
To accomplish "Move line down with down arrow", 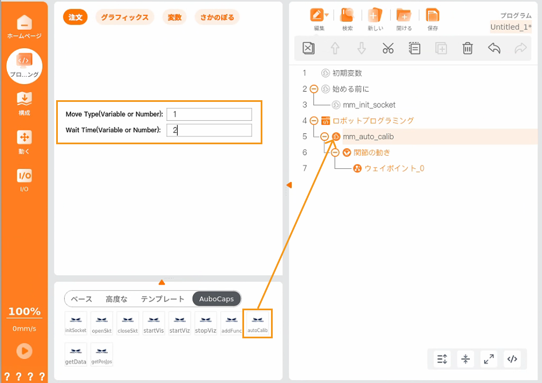I will 362,48.
